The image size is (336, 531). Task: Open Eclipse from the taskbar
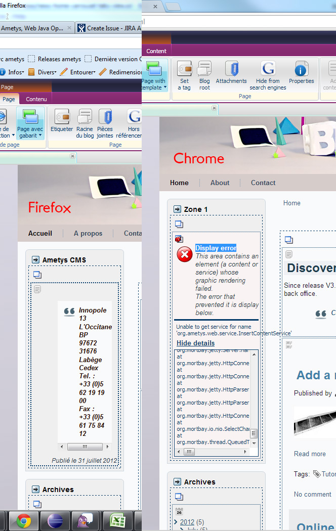click(x=55, y=520)
